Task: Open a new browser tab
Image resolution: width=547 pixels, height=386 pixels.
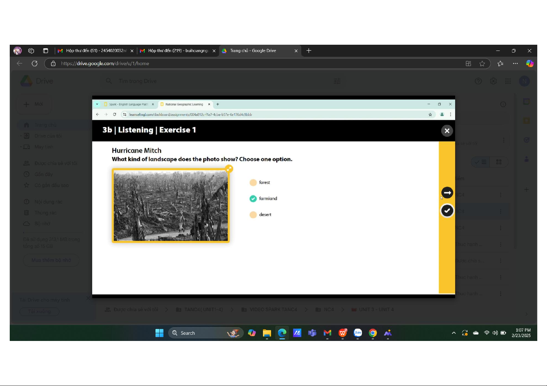Action: click(309, 51)
